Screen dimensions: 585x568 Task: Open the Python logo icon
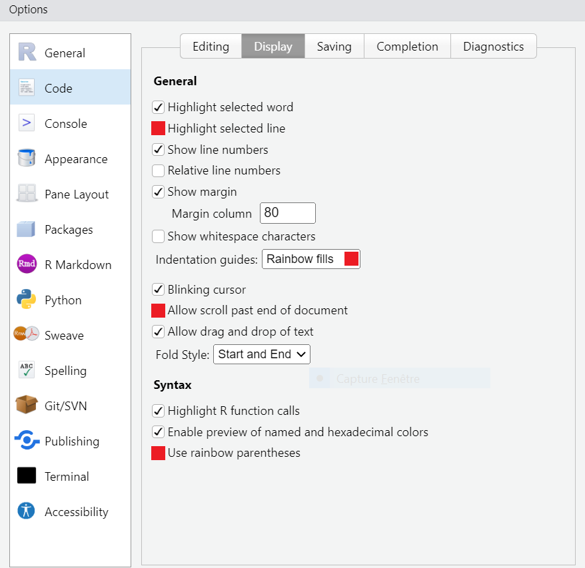coord(27,300)
